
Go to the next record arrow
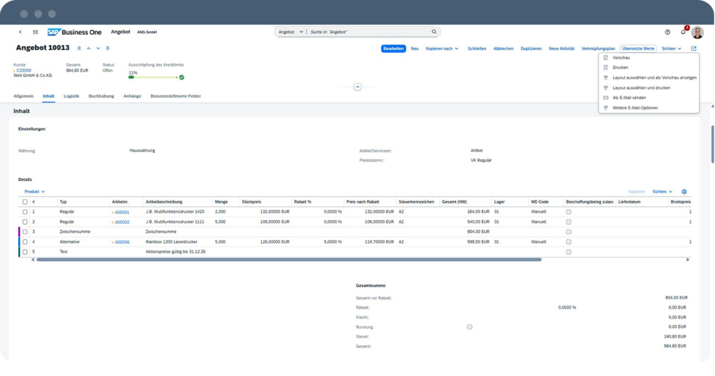point(98,48)
